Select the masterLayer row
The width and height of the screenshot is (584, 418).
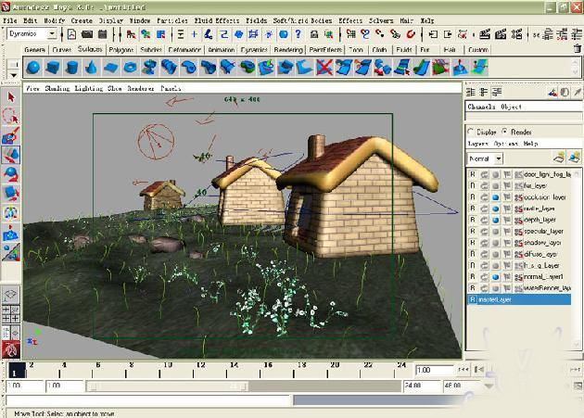point(519,299)
